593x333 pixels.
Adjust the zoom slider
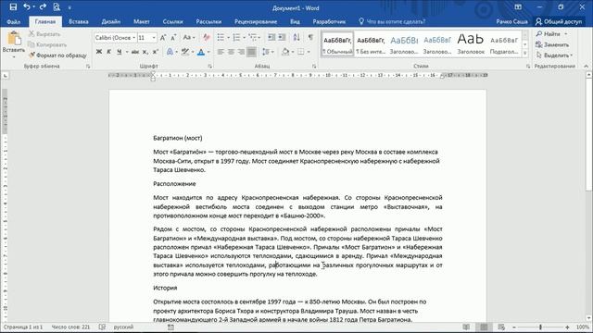coord(540,327)
